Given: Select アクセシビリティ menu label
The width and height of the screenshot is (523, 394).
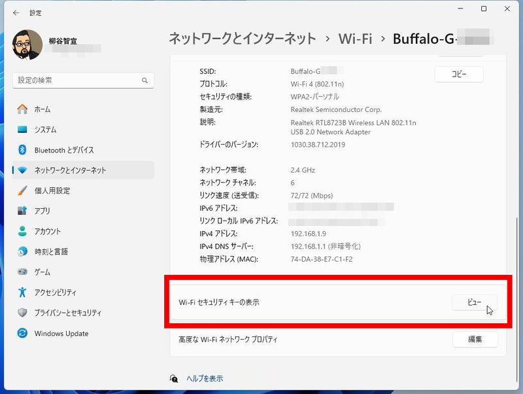Looking at the screenshot, I should click(56, 293).
